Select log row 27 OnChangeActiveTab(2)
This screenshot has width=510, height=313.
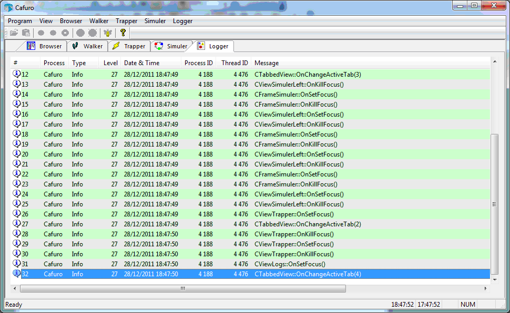pyautogui.click(x=307, y=224)
